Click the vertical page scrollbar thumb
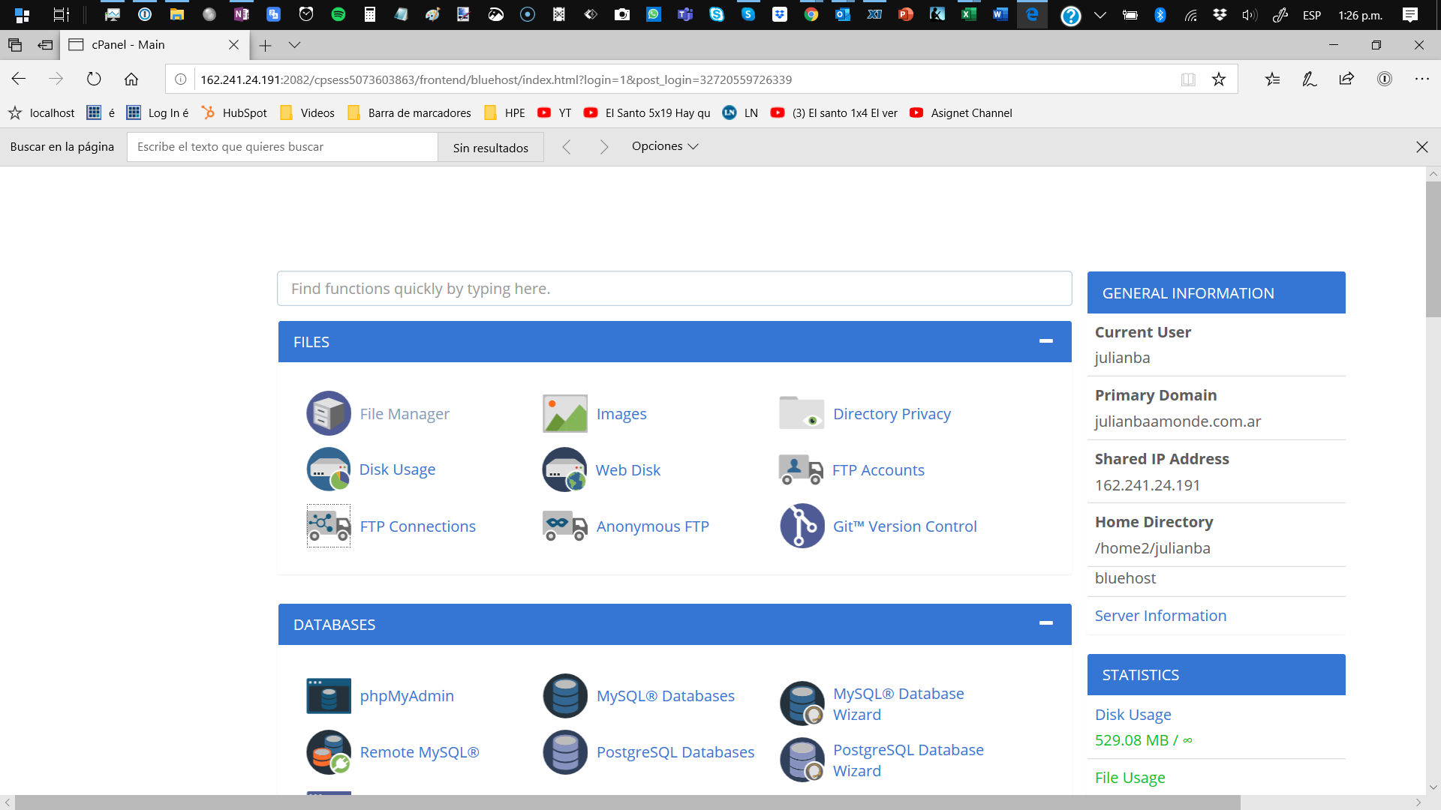Image resolution: width=1441 pixels, height=810 pixels. tap(1433, 249)
